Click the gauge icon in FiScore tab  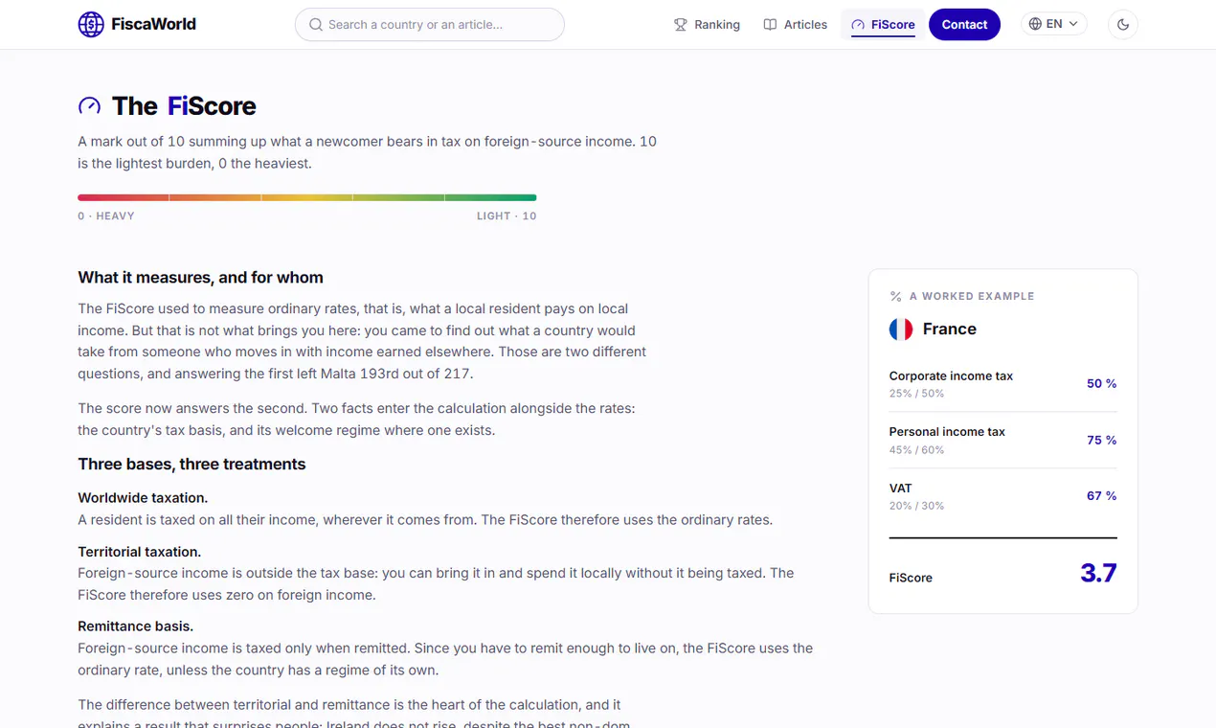pos(858,25)
